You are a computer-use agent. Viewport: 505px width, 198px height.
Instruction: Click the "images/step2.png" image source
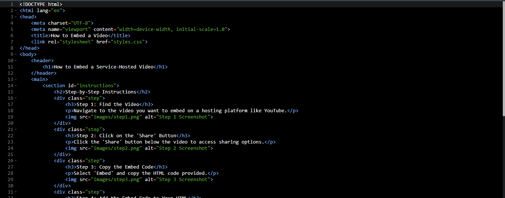tap(116, 148)
